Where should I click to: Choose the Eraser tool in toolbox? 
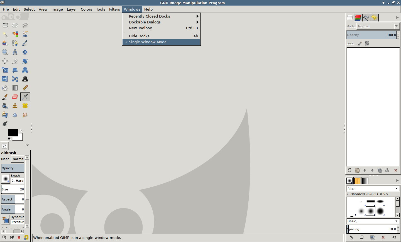(x=15, y=97)
